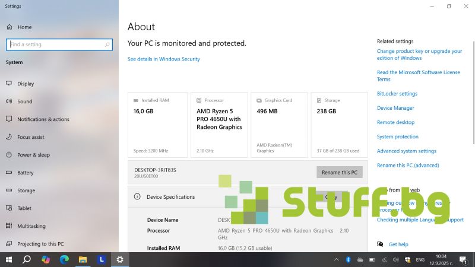
Task: Open Storage settings in sidebar
Action: point(26,190)
